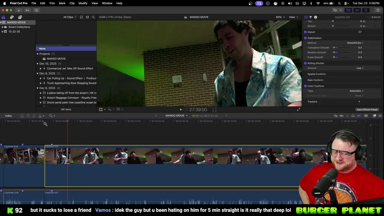Open the Info inspector icon

click(316, 17)
